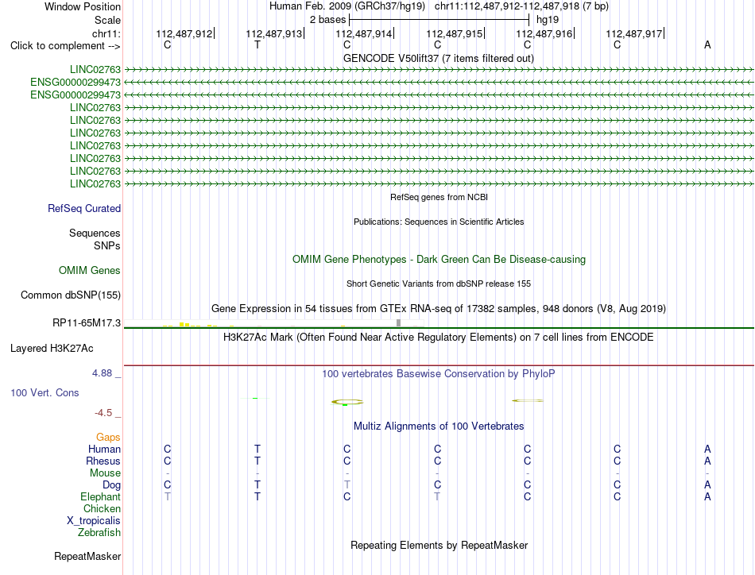Click the 100 Vert. Cons track label
The image size is (755, 575).
[x=45, y=392]
